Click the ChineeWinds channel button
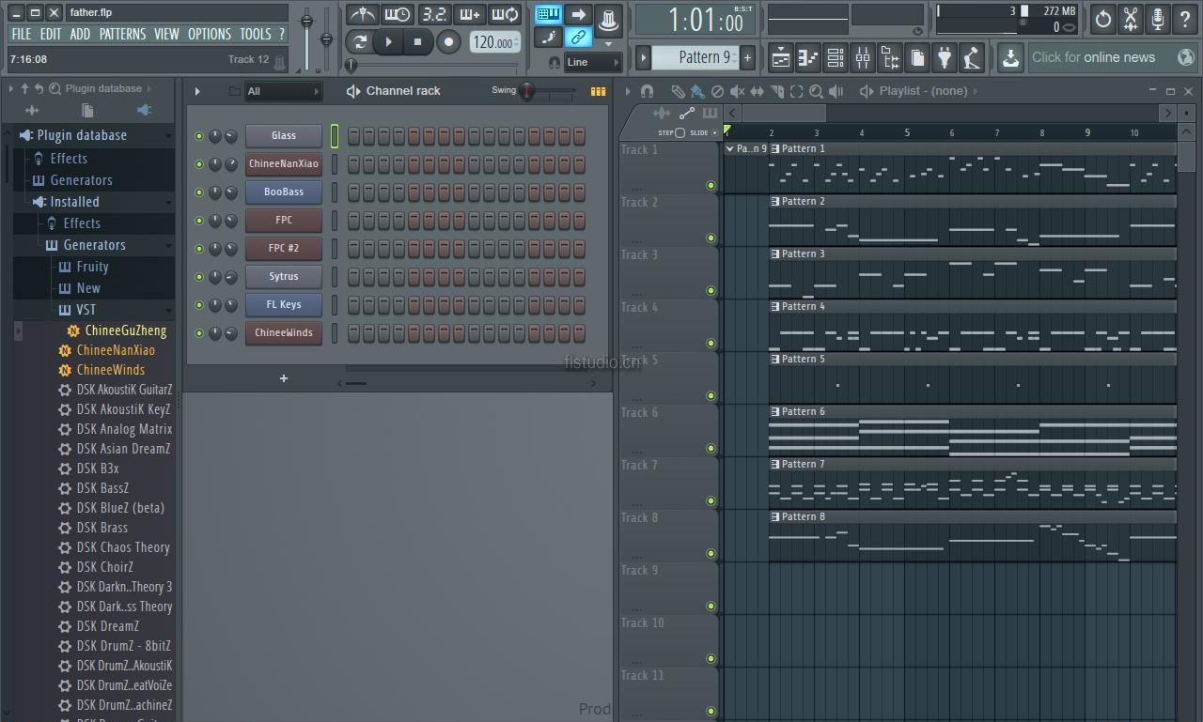Viewport: 1203px width, 722px height. [284, 332]
